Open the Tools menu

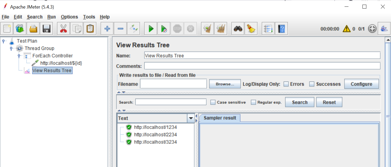(x=89, y=17)
